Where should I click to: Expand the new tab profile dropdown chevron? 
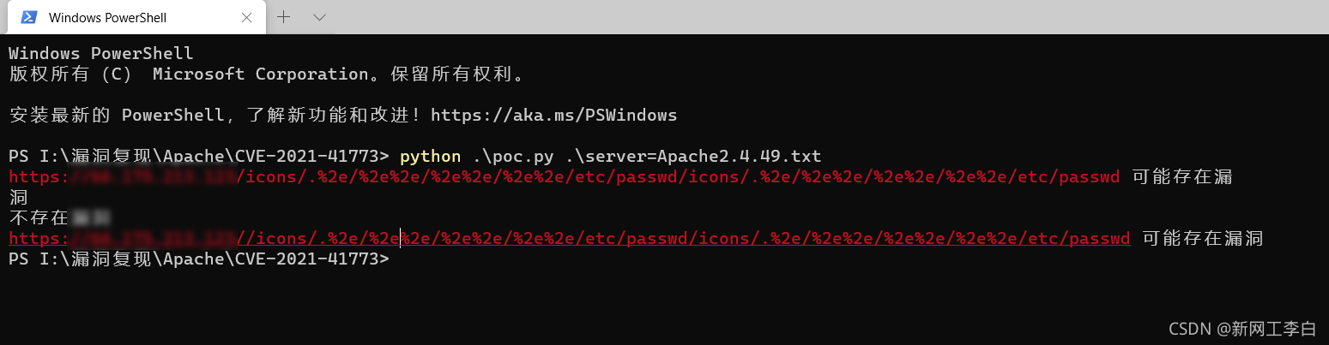(x=320, y=17)
